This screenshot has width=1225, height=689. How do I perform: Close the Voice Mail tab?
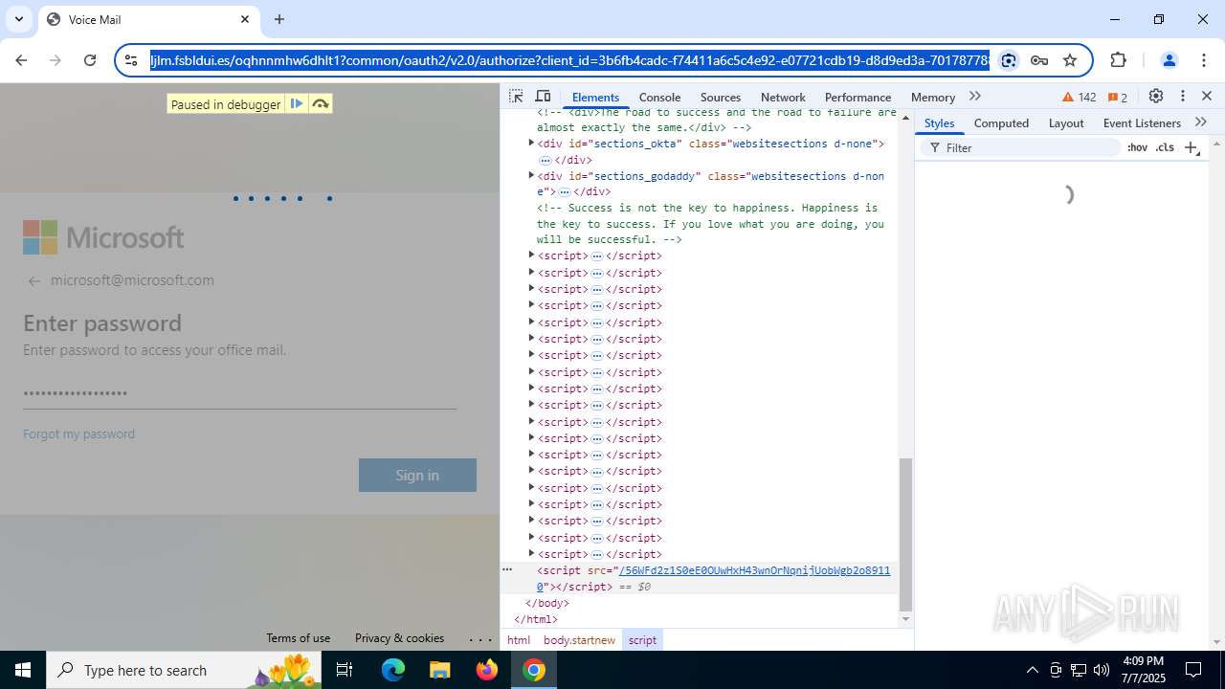click(244, 19)
